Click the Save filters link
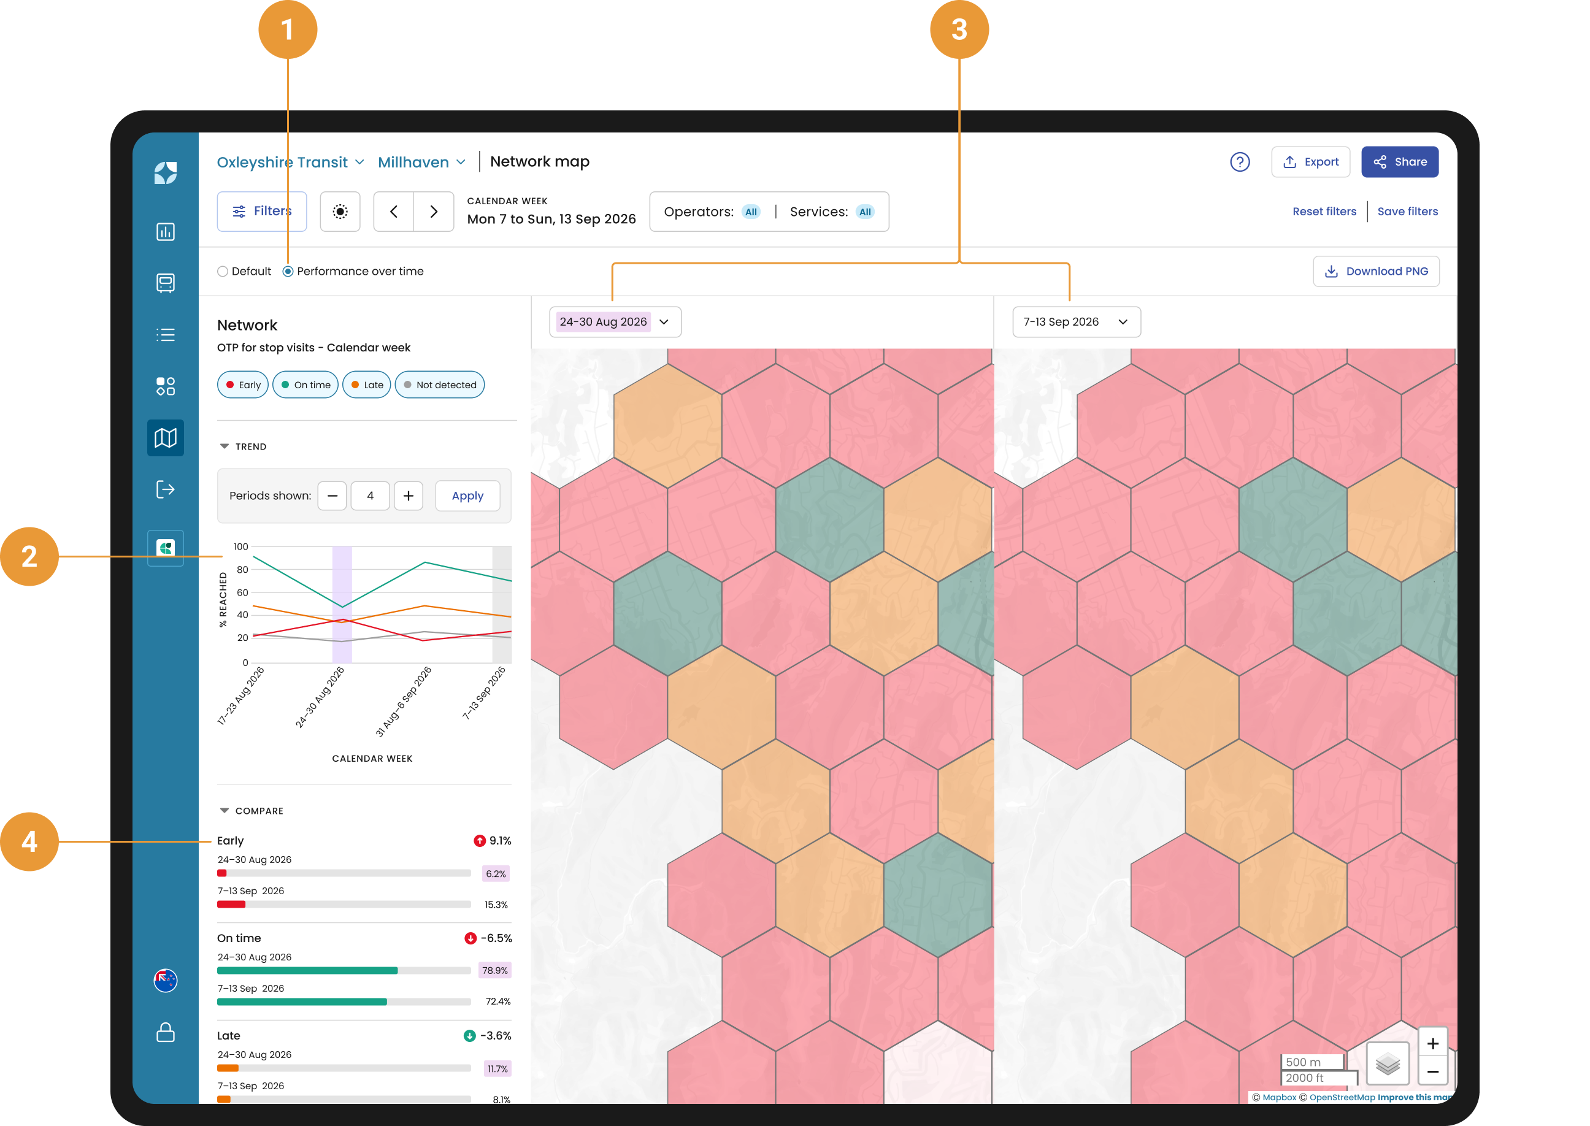This screenshot has height=1126, width=1590. [1407, 212]
